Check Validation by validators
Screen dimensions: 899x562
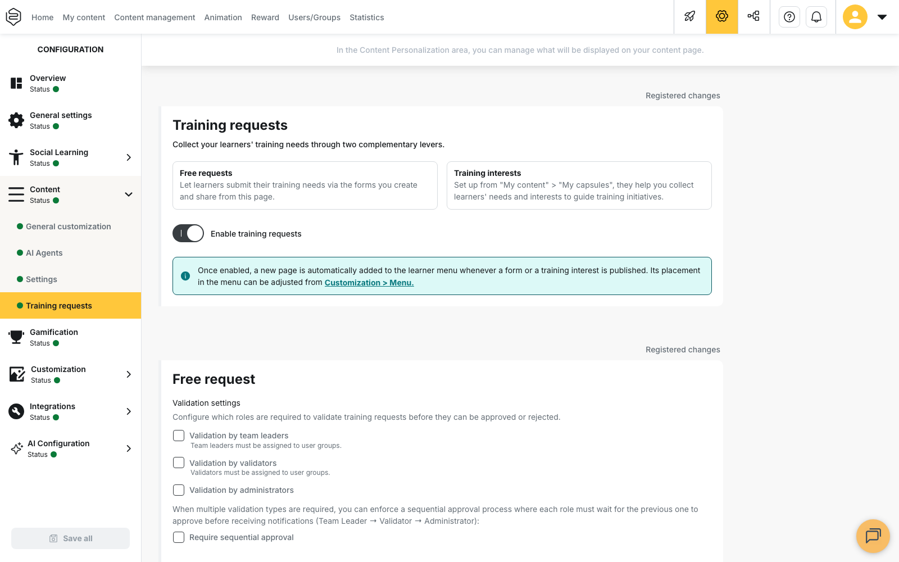pos(179,463)
